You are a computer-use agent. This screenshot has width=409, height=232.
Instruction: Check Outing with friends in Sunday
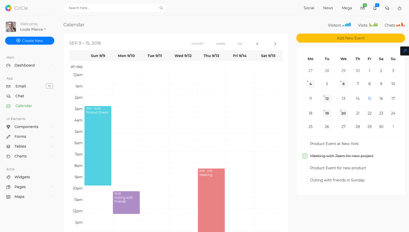[x=305, y=180]
